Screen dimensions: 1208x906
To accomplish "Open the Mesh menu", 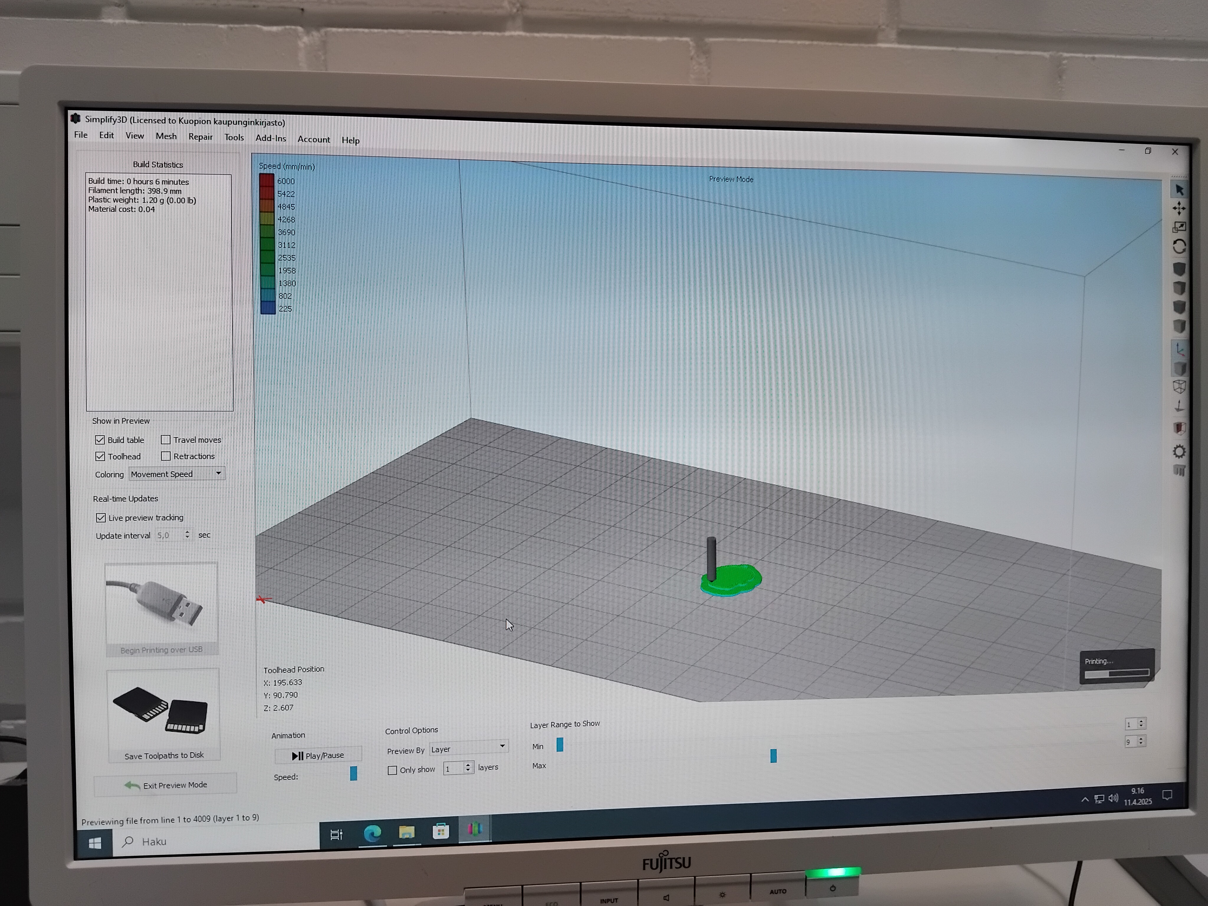I will (x=166, y=136).
